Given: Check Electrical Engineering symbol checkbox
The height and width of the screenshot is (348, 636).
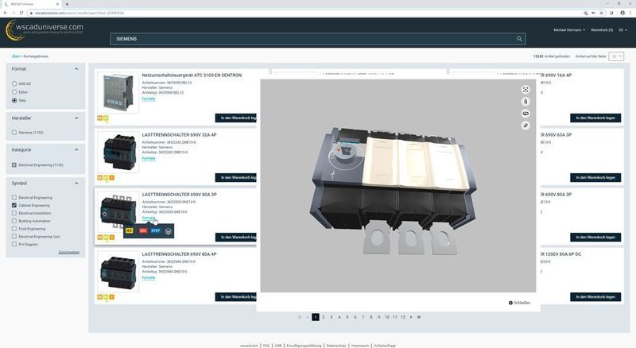Looking at the screenshot, I should point(14,198).
